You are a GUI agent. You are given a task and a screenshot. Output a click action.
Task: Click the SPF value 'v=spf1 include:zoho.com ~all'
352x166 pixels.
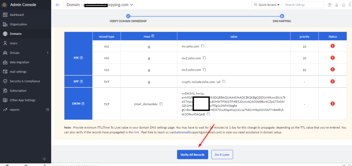pyautogui.click(x=201, y=82)
